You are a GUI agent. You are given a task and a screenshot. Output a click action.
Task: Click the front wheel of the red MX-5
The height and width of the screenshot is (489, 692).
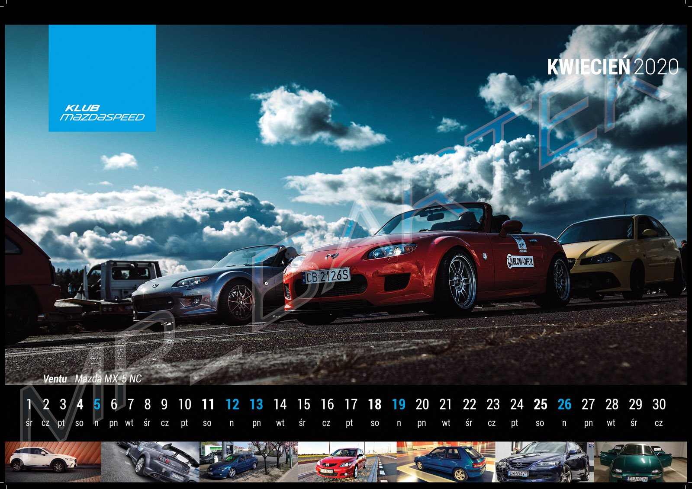pyautogui.click(x=461, y=281)
